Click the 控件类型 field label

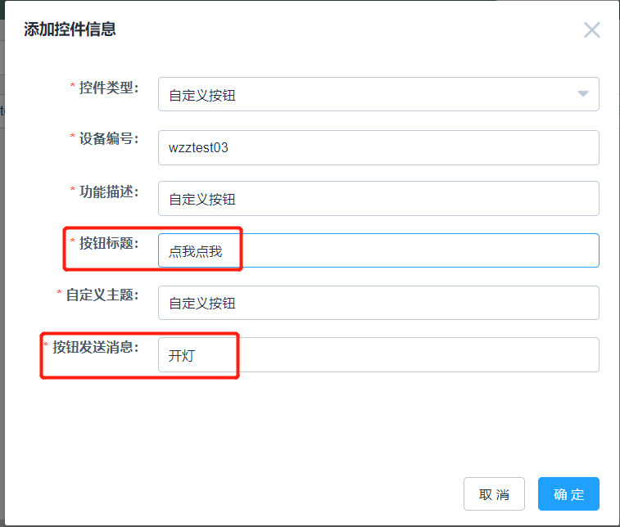coord(109,88)
